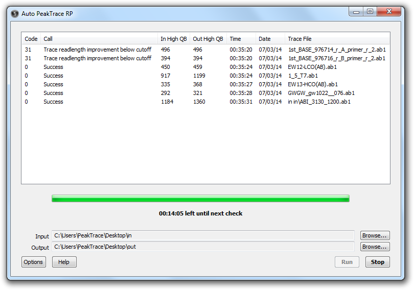Sort by the Call column header
This screenshot has height=290, width=414.
(99, 39)
